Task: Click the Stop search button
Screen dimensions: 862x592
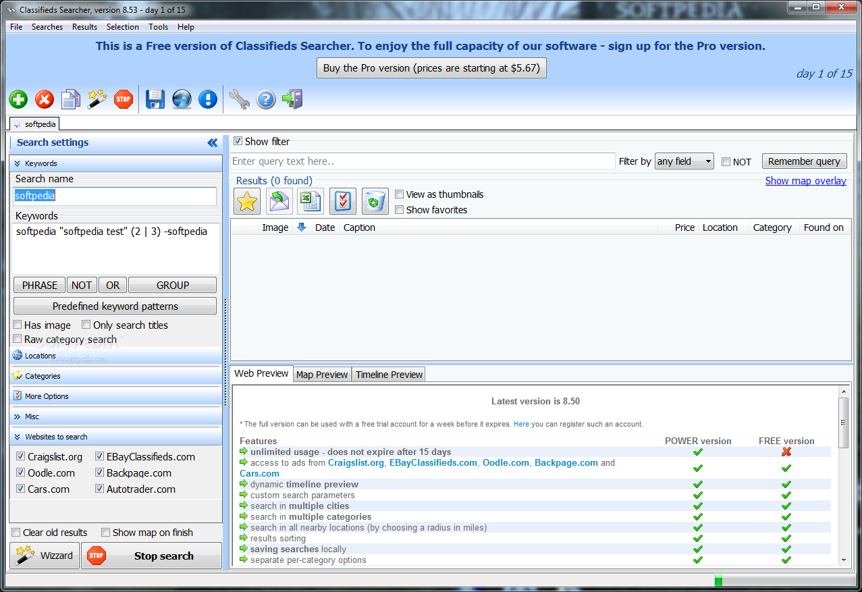Action: point(151,556)
